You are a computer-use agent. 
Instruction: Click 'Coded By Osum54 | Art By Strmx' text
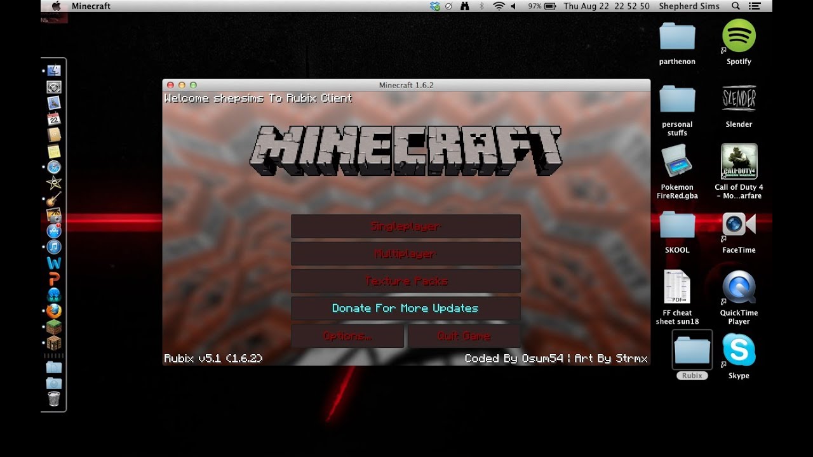(x=556, y=359)
